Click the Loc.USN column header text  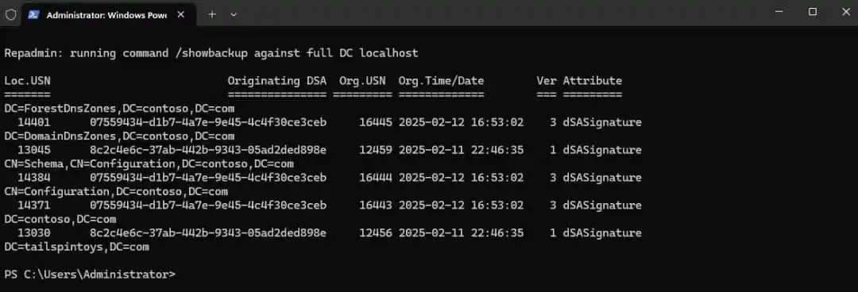coord(27,81)
